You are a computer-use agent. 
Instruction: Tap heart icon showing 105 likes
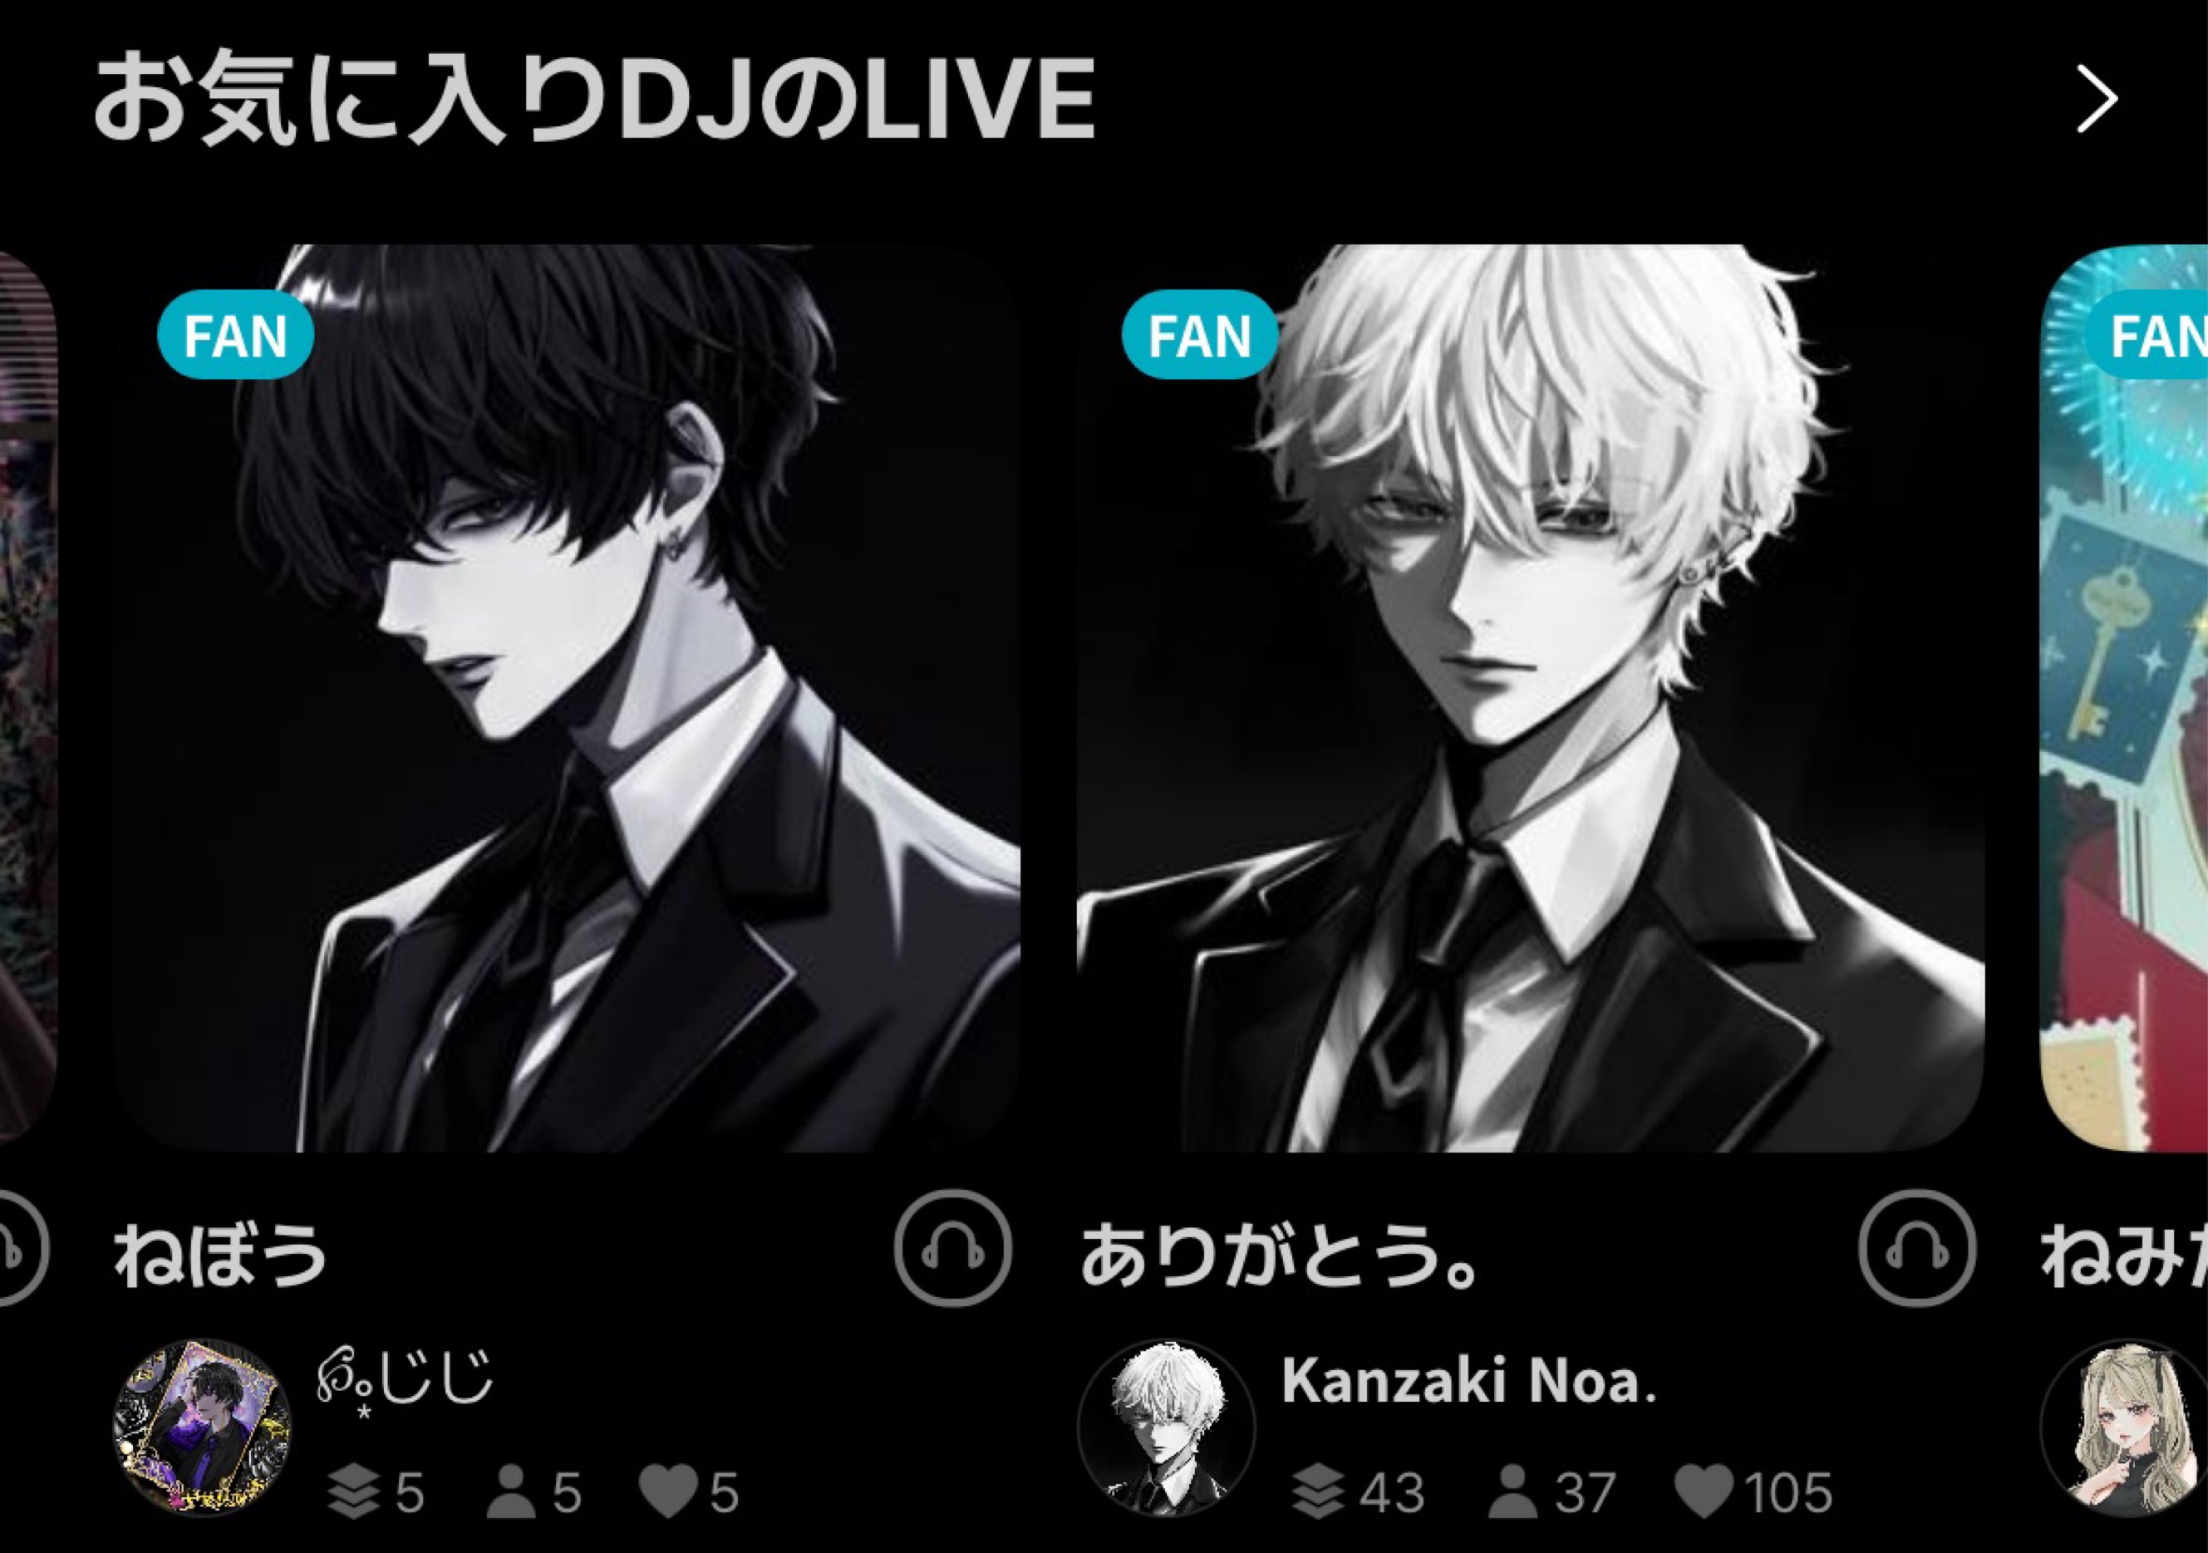[x=1704, y=1492]
